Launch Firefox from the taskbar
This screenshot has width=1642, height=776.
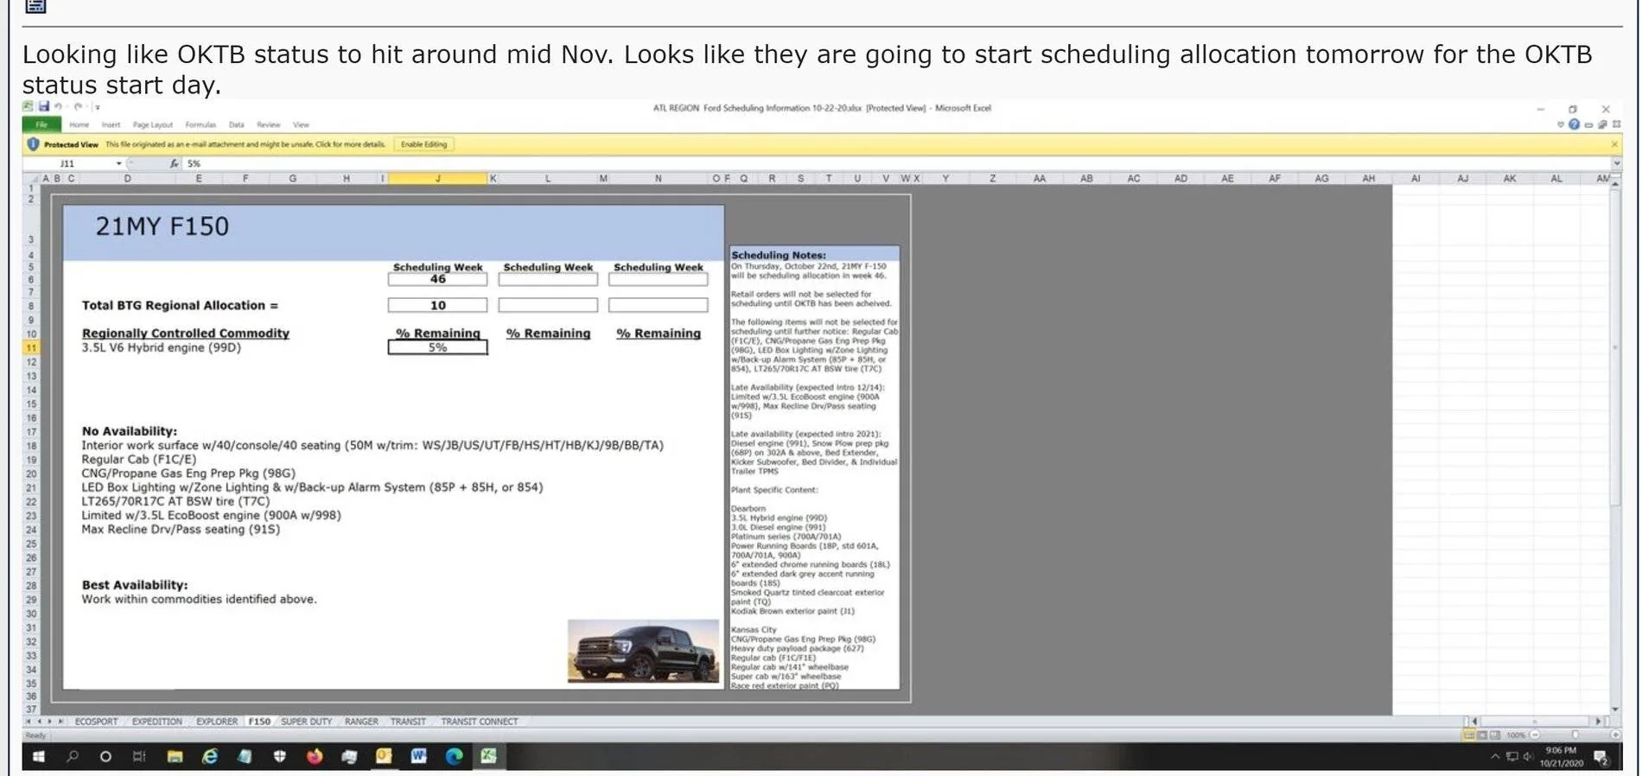(315, 757)
